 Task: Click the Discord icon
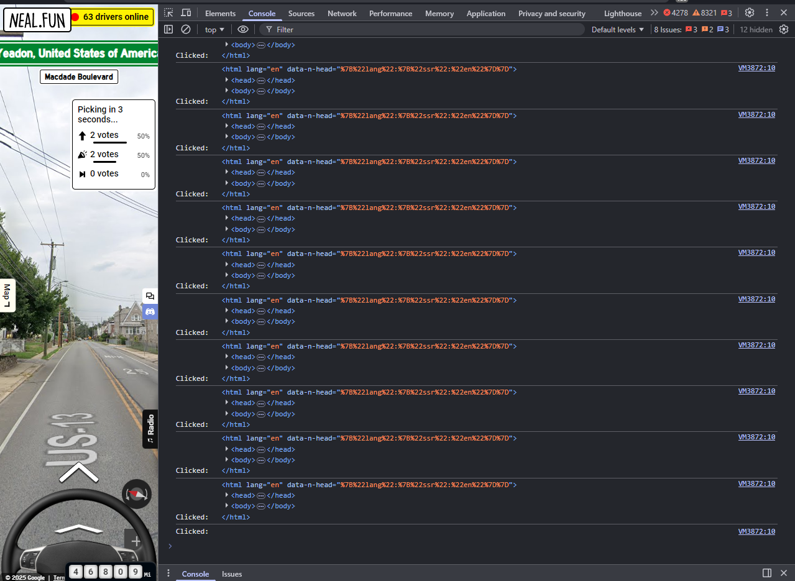click(150, 311)
